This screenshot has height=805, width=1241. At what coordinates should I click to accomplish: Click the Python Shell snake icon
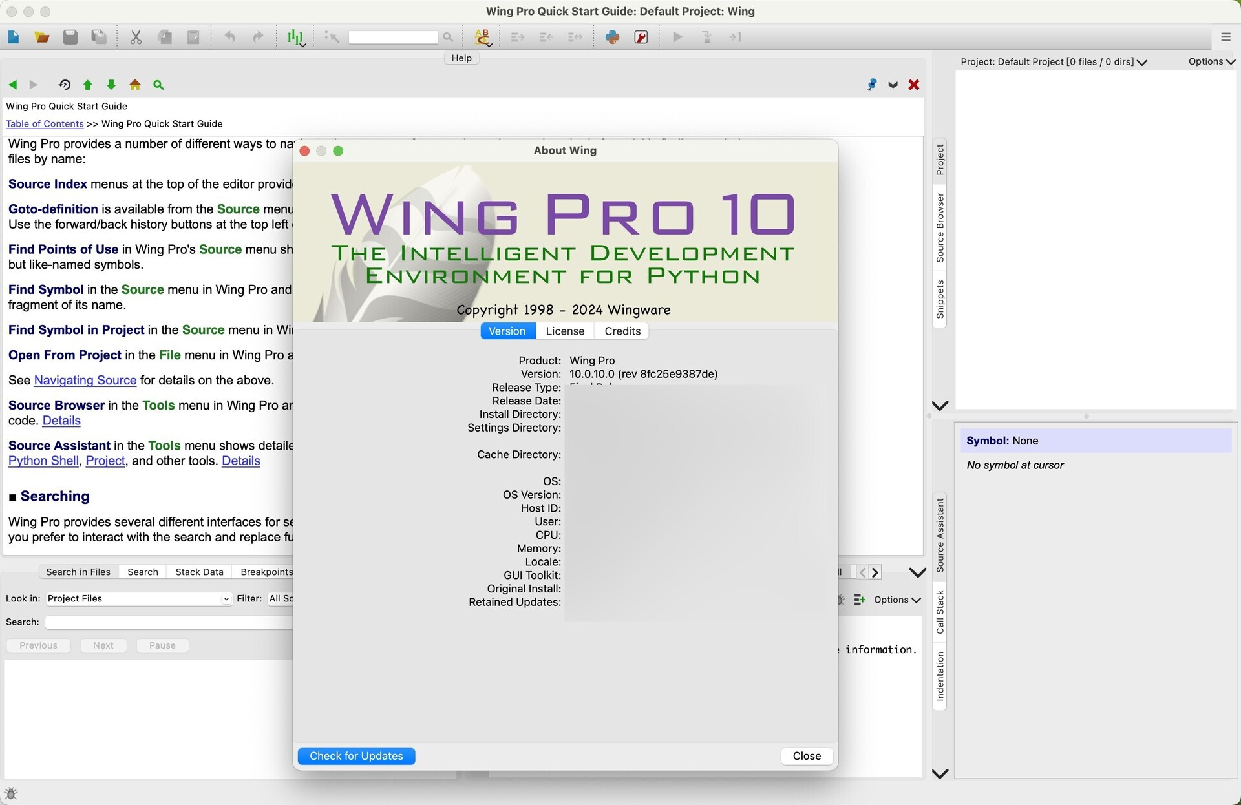[x=612, y=37]
